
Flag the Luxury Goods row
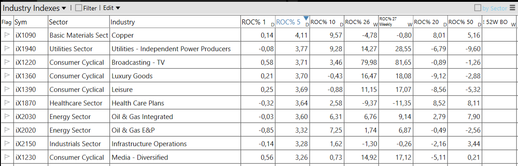[7, 76]
